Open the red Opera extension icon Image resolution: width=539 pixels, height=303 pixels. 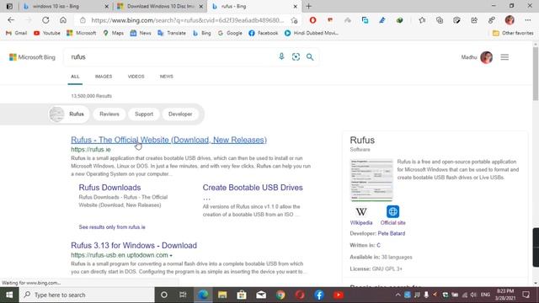pos(312,20)
